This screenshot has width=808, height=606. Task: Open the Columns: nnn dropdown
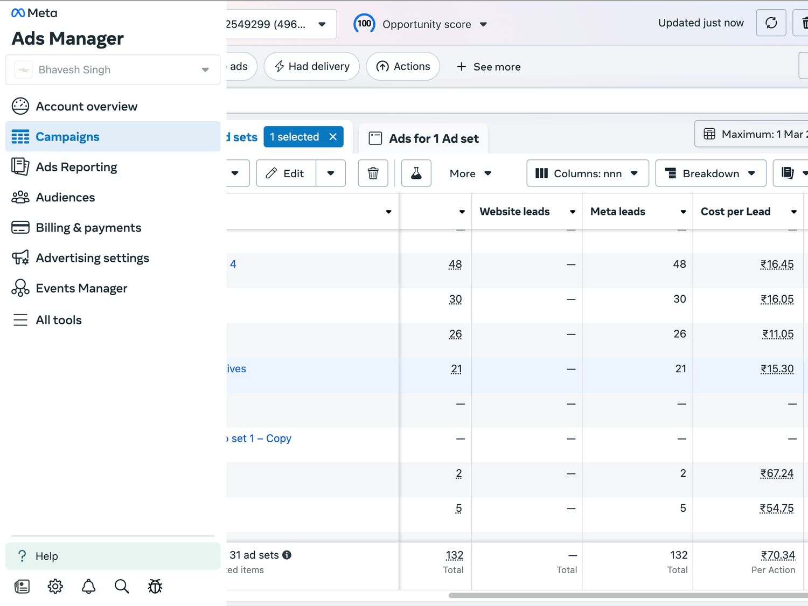click(x=587, y=173)
